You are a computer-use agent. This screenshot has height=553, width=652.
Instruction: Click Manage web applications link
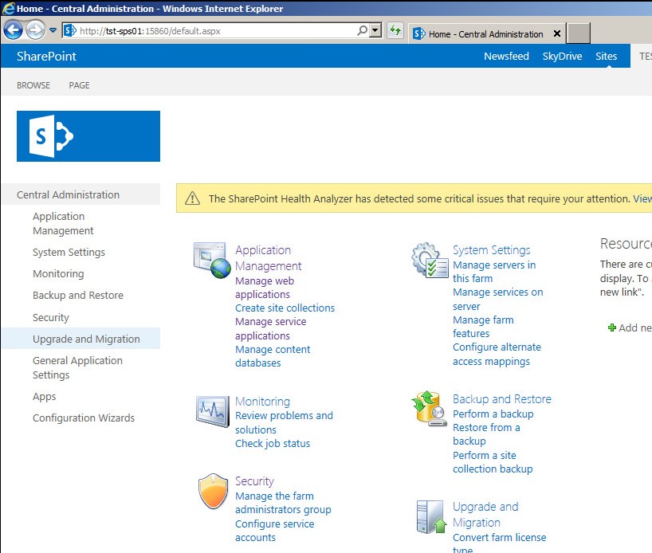point(265,288)
